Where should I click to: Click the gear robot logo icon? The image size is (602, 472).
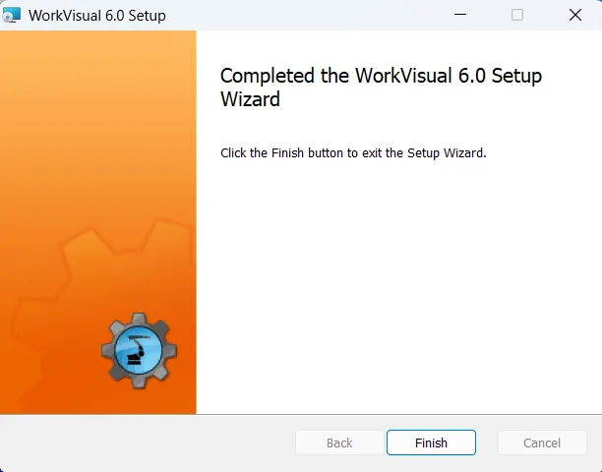click(x=139, y=349)
